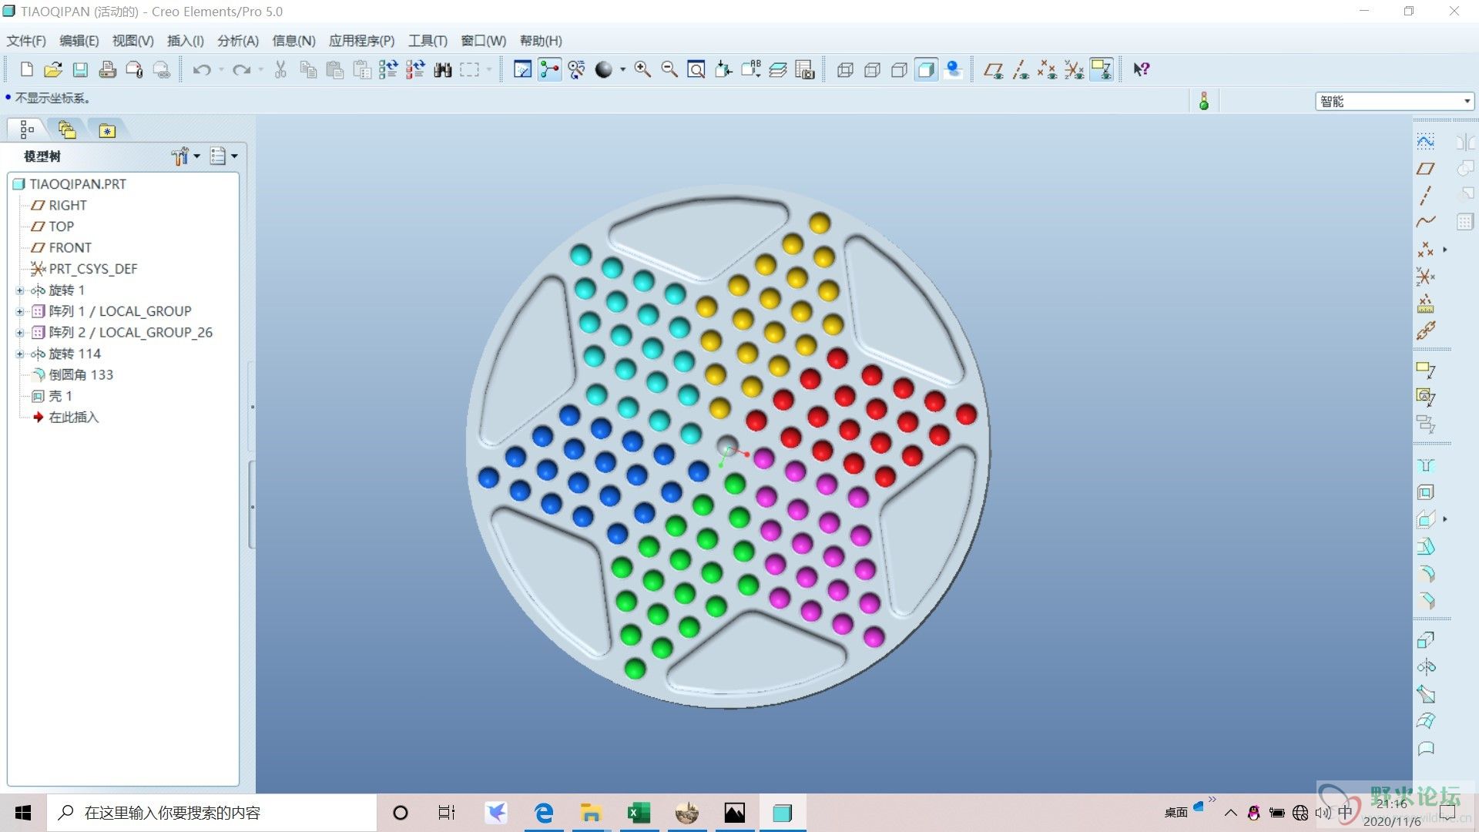Select the Shell feature tool

coord(1426,492)
